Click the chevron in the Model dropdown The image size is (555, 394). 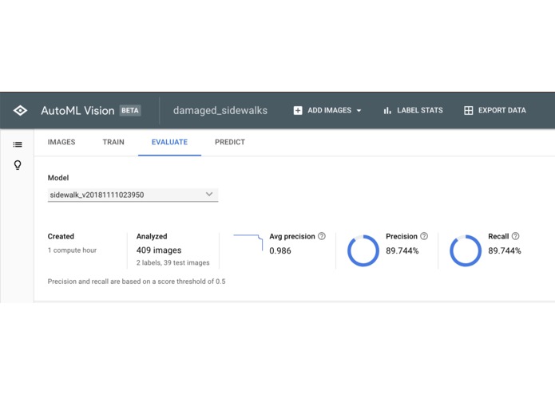(209, 194)
